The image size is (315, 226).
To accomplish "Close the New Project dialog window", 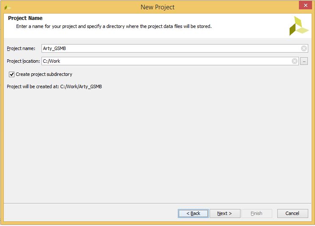I will coord(305,6).
